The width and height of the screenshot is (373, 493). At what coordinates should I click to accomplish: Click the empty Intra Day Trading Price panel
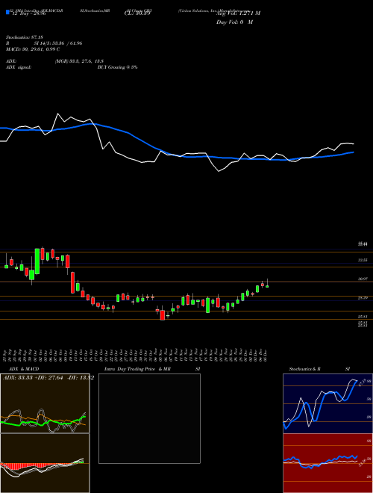click(x=149, y=418)
